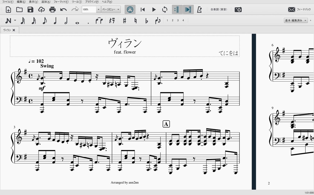Select the Swing text marking

pos(47,66)
